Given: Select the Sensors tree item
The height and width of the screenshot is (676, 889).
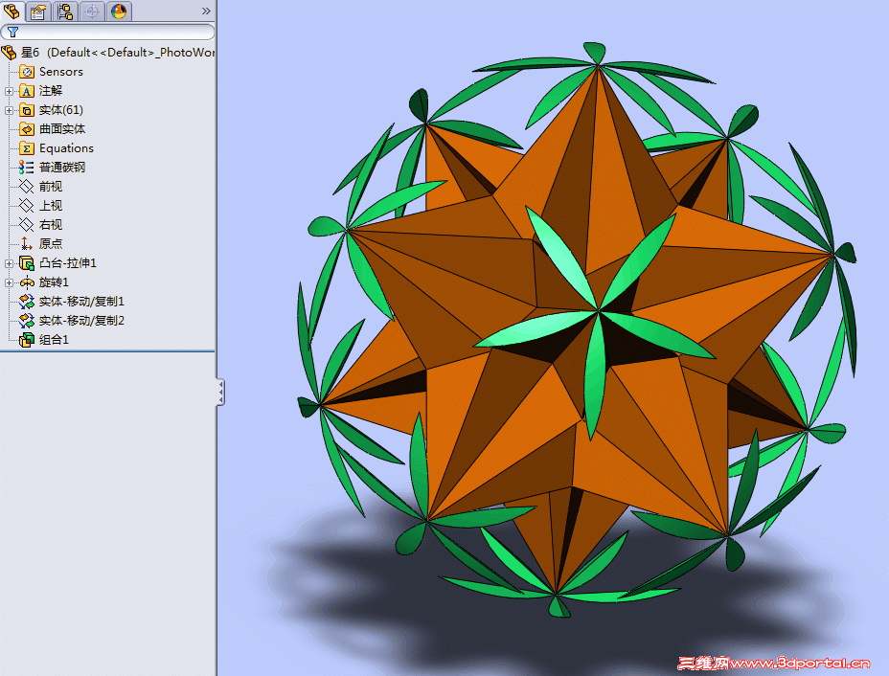Looking at the screenshot, I should click(61, 72).
